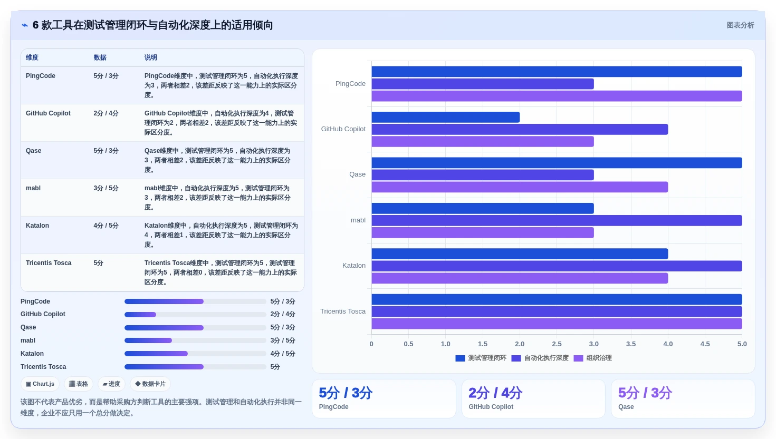
Task: Select the Chart.js chip
Action: 40,384
